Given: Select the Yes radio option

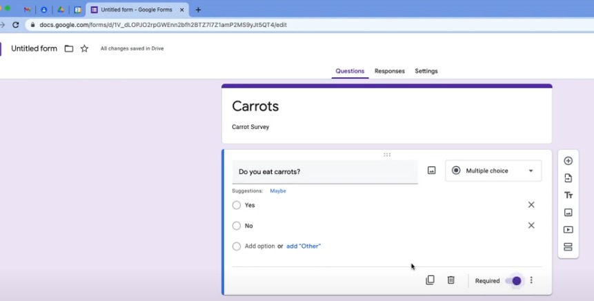Looking at the screenshot, I should (237, 205).
